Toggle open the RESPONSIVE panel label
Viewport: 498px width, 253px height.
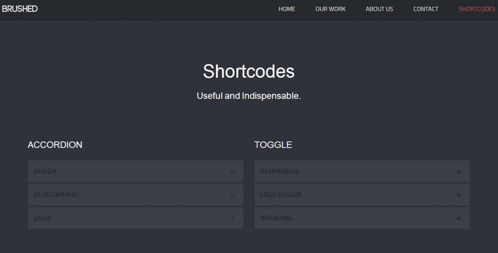(x=279, y=171)
